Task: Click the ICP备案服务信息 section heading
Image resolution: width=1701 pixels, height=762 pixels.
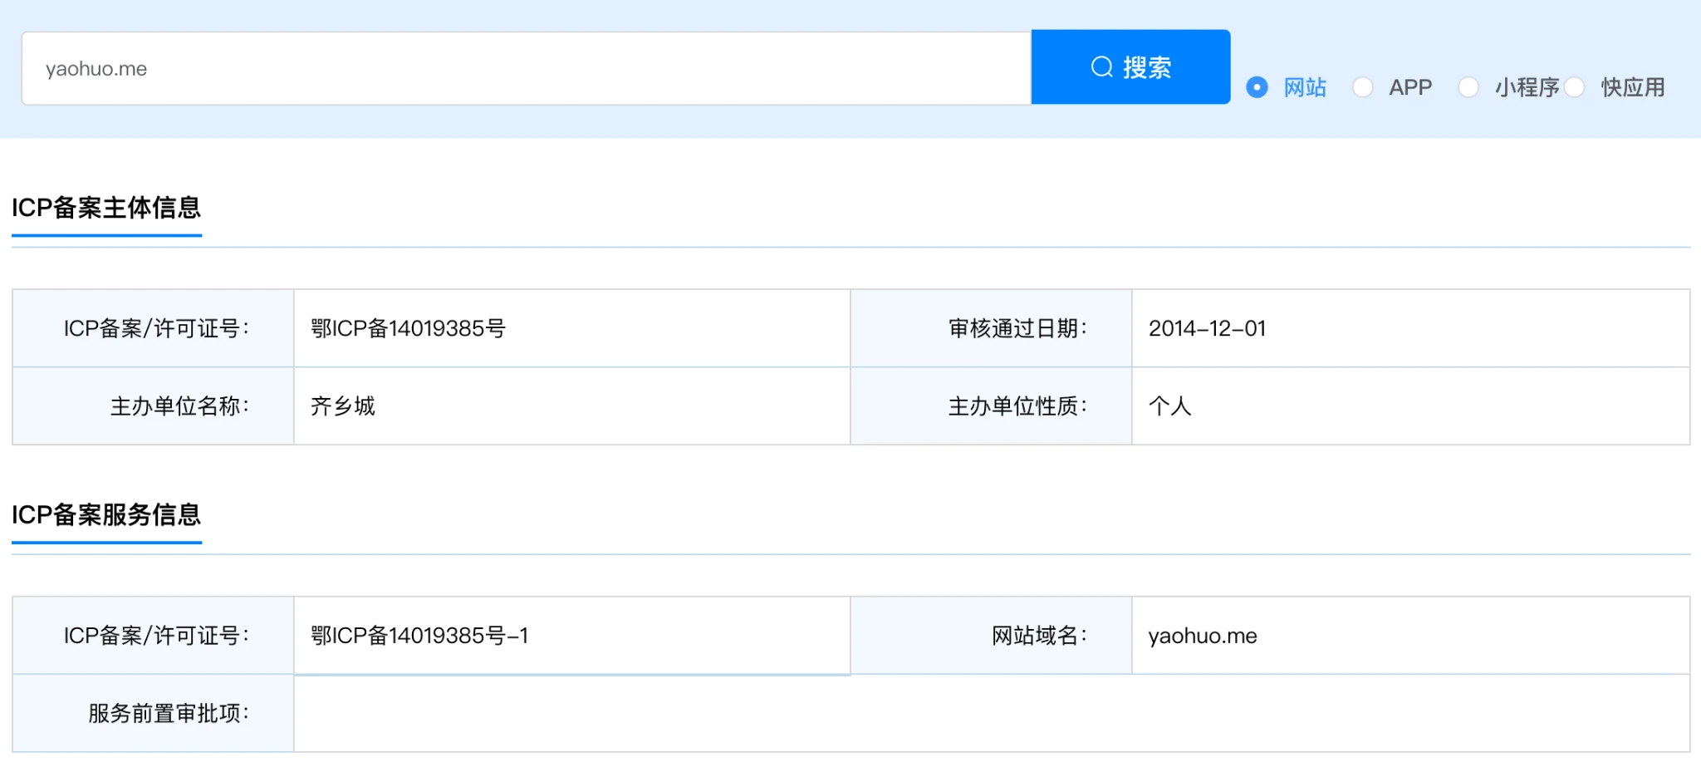Action: click(x=106, y=515)
